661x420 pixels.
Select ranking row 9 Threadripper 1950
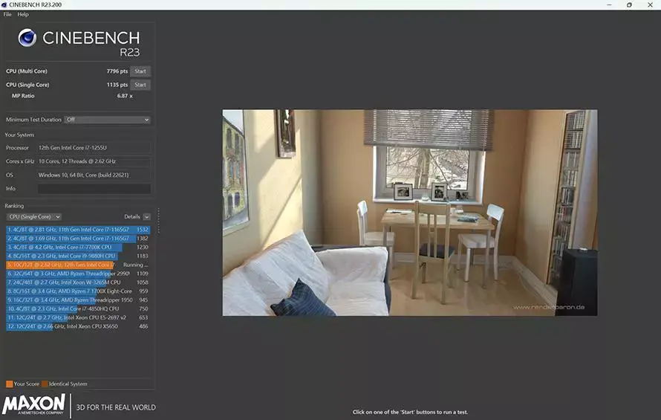[x=78, y=300]
